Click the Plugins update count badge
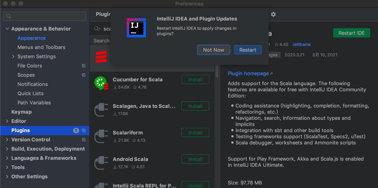This screenshot has height=188, width=378. tap(76, 131)
